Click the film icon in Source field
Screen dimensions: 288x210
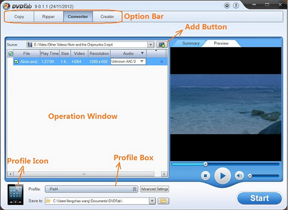coord(30,45)
